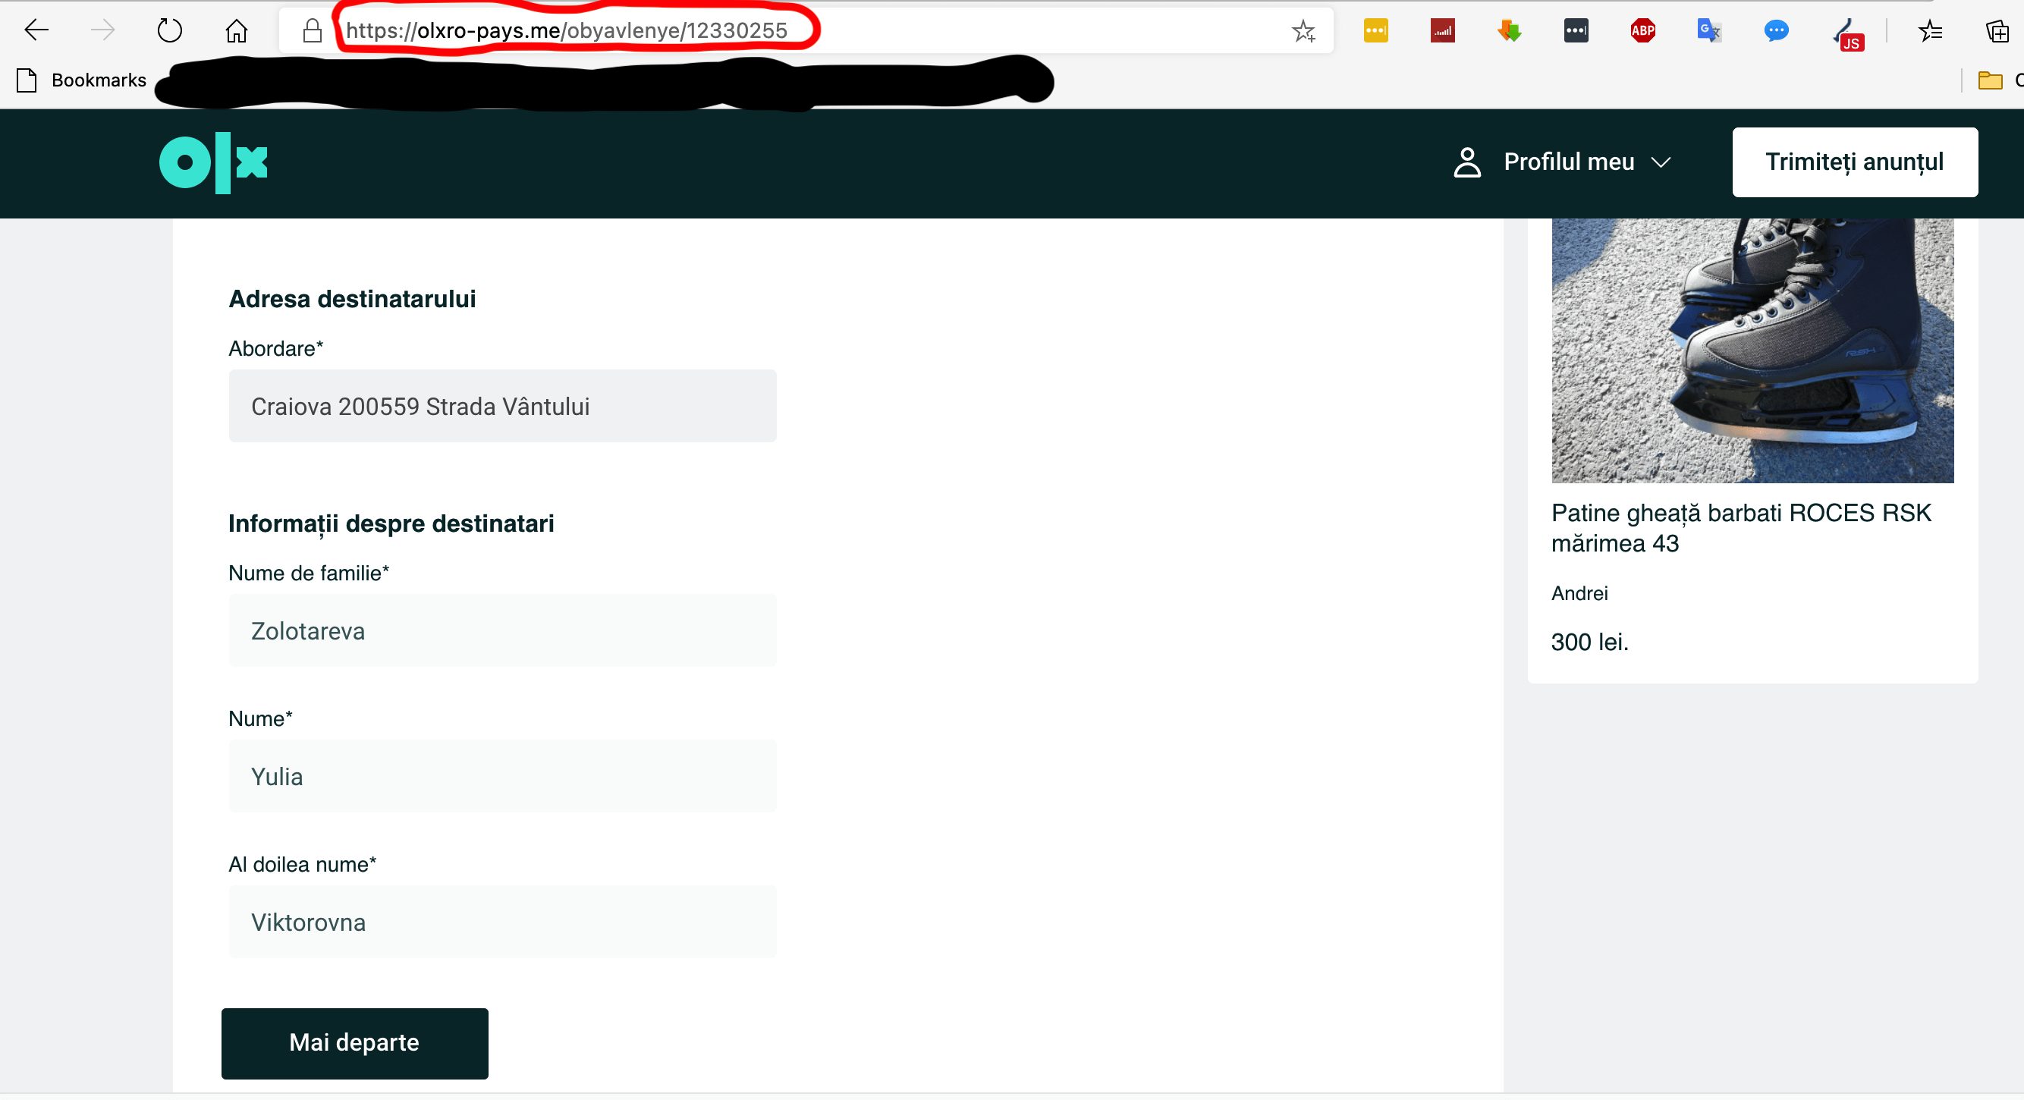The image size is (2024, 1100).
Task: Click the blue chat bubble extension icon
Action: (1776, 30)
